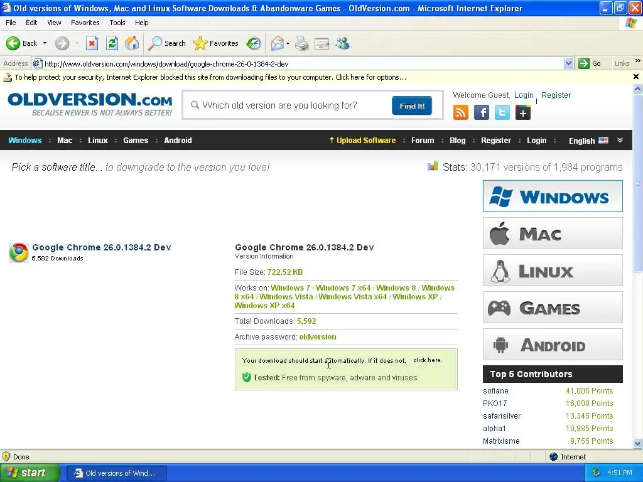Screen dimensions: 643x482
Task: Close the information bar with X
Action: tap(635, 77)
